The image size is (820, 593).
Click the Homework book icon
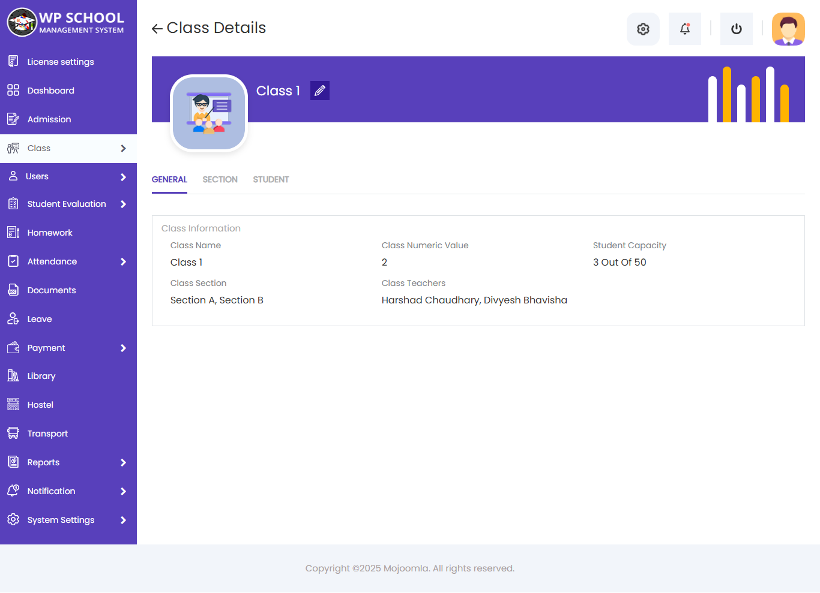(13, 232)
